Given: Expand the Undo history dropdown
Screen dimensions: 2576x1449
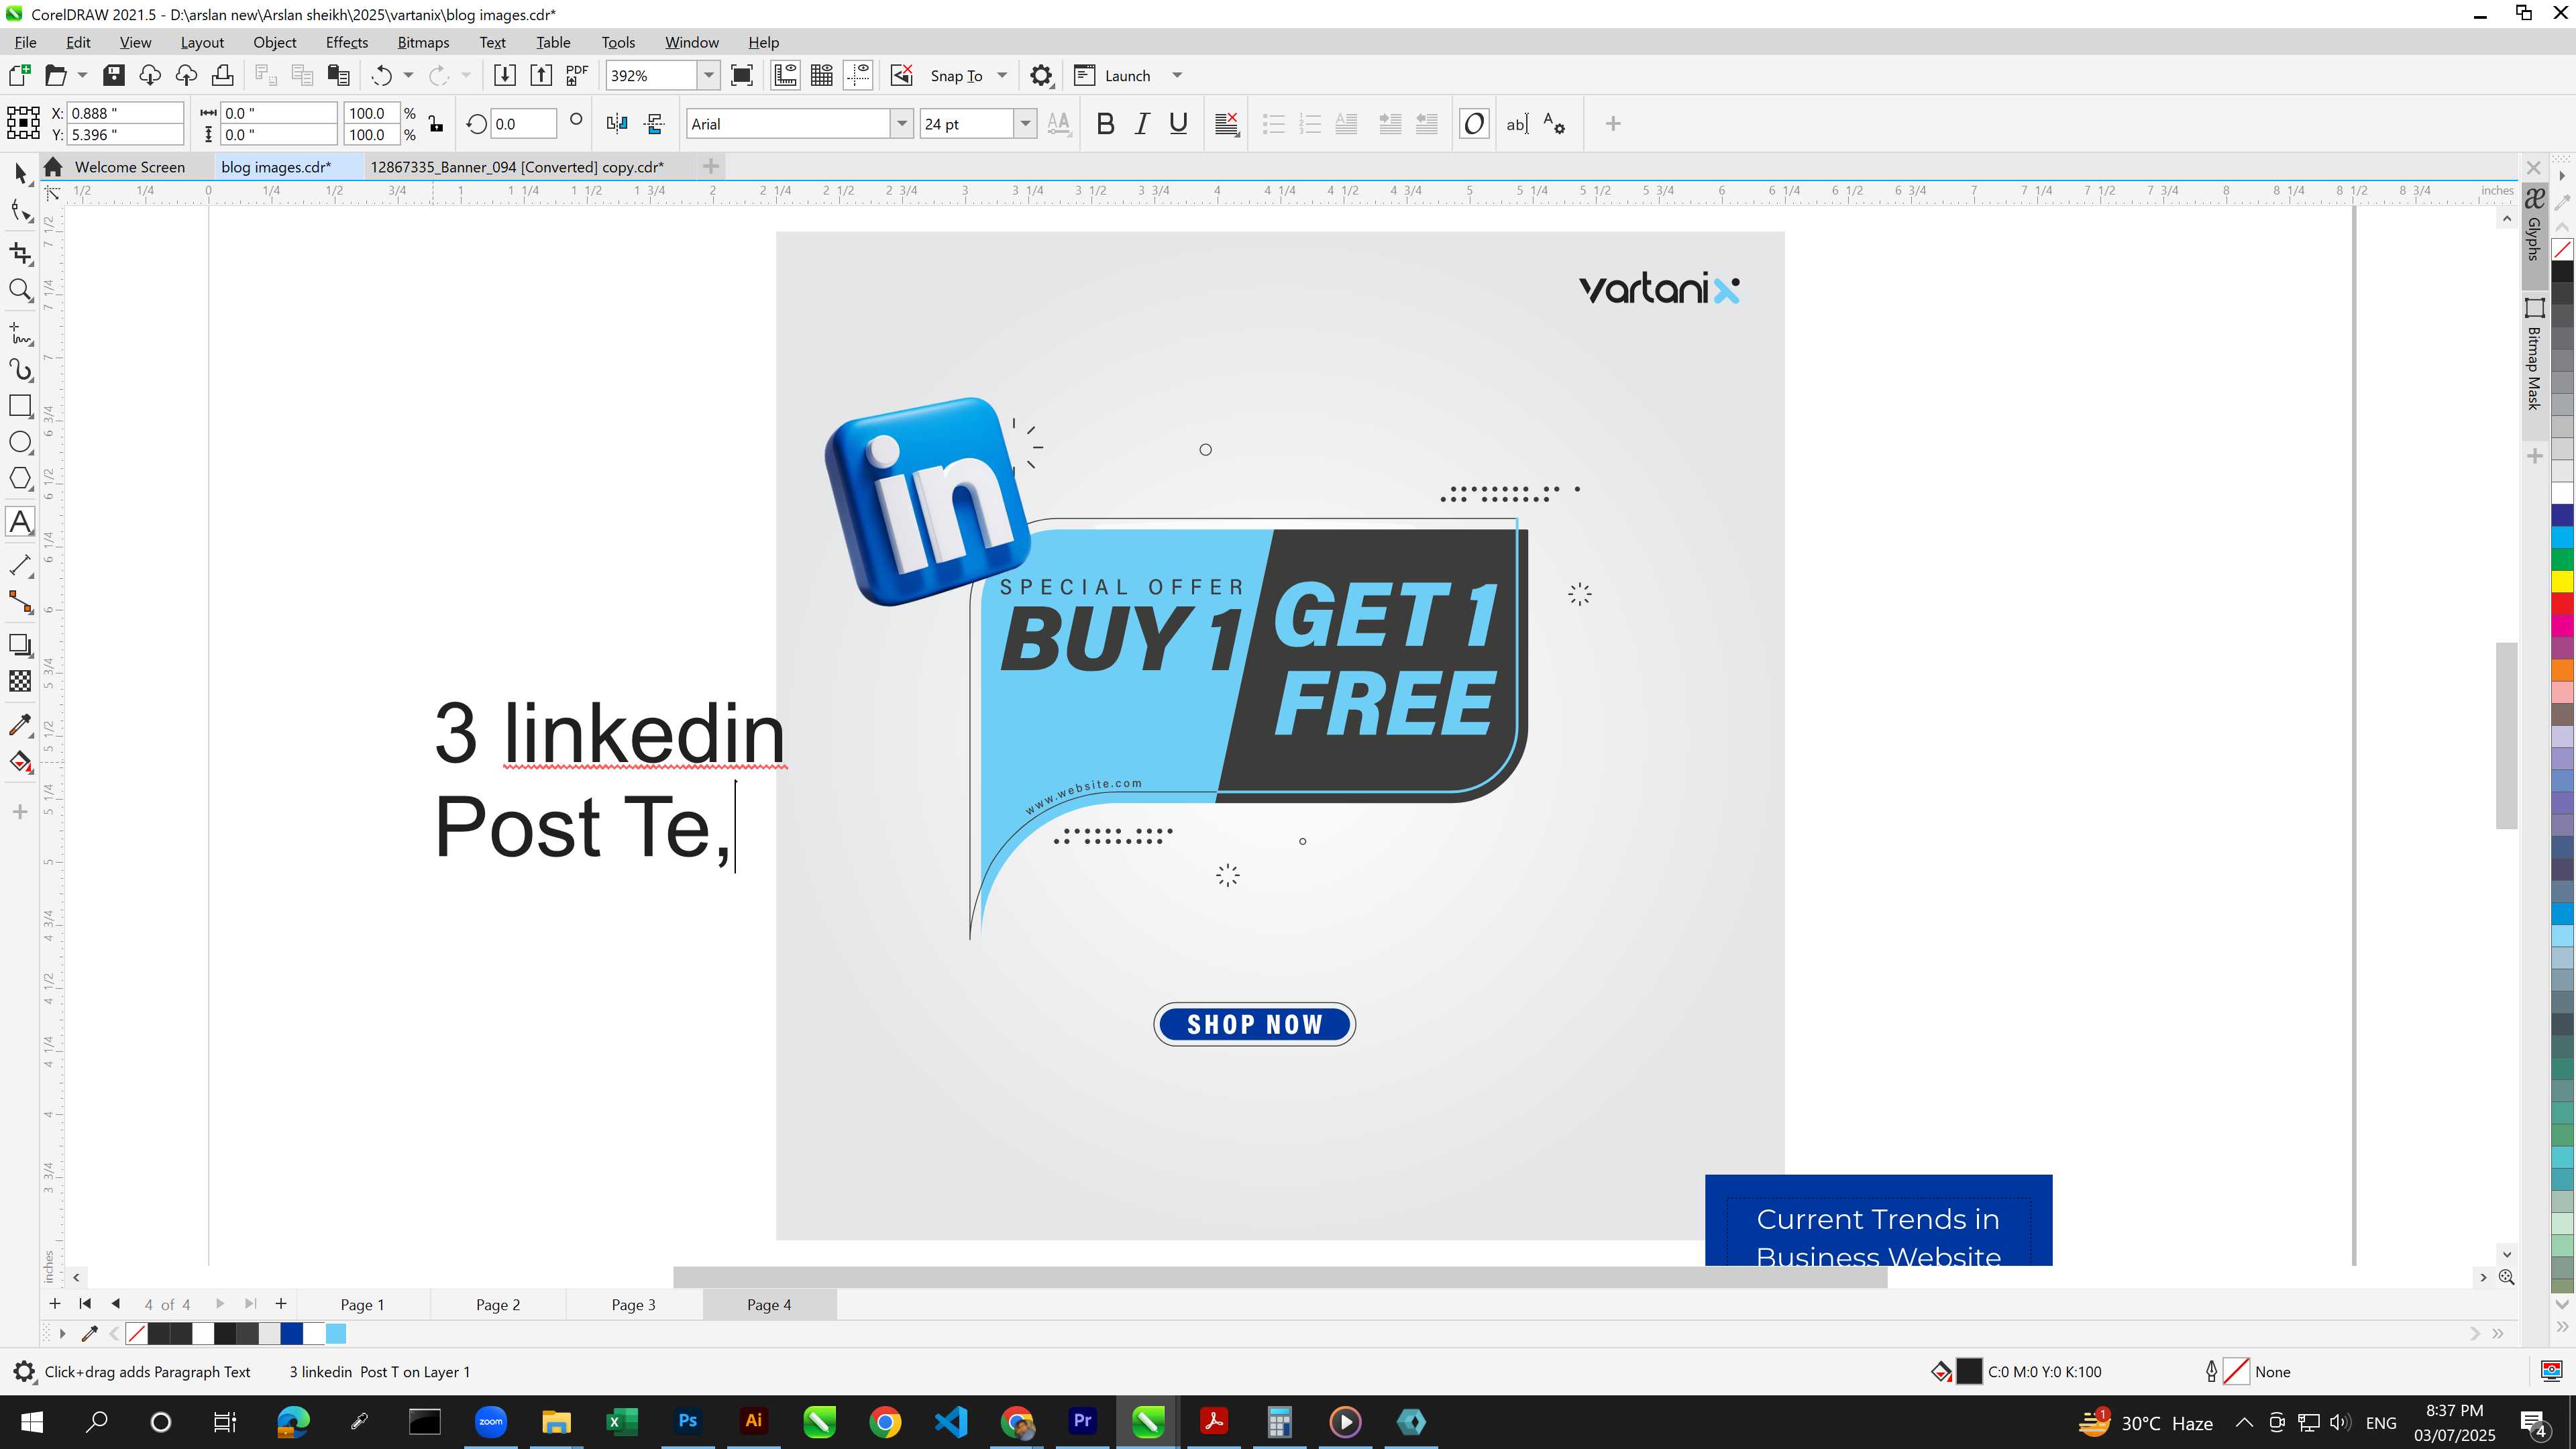Looking at the screenshot, I should pyautogui.click(x=408, y=76).
